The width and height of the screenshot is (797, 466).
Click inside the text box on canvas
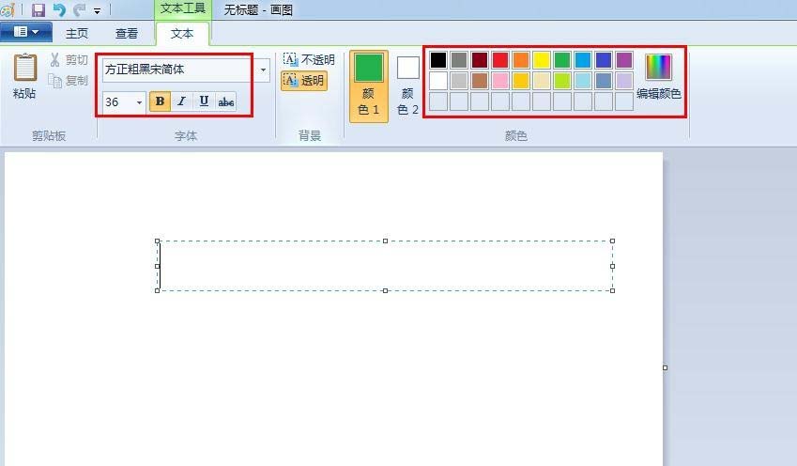click(x=385, y=266)
